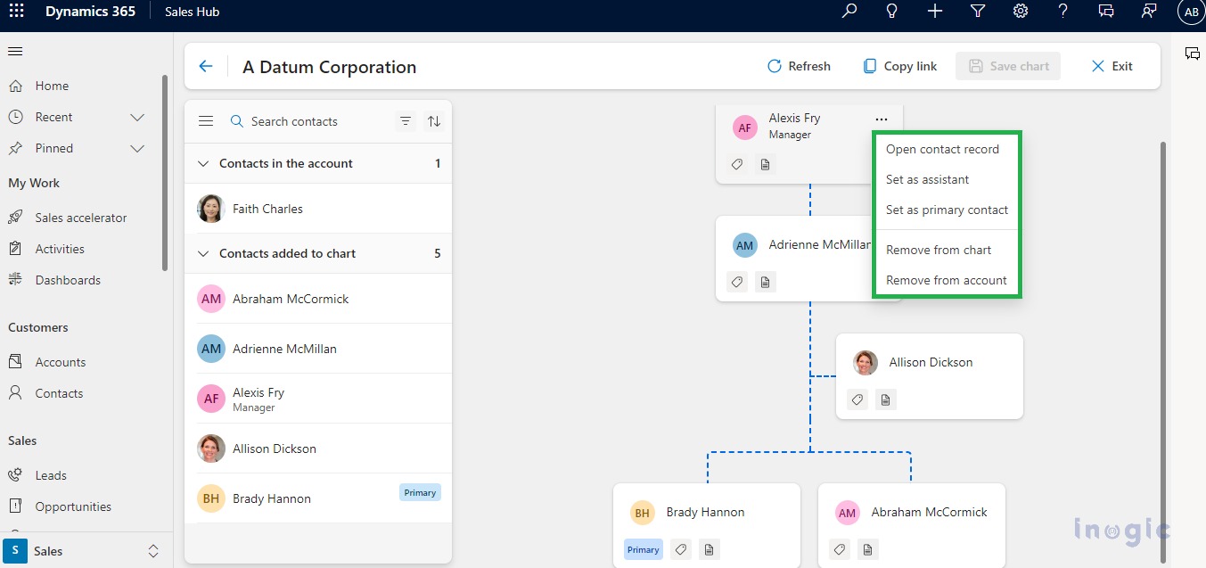Viewport: 1206px width, 568px height.
Task: Click the back arrow beside A Datum Corporation
Action: pyautogui.click(x=206, y=66)
